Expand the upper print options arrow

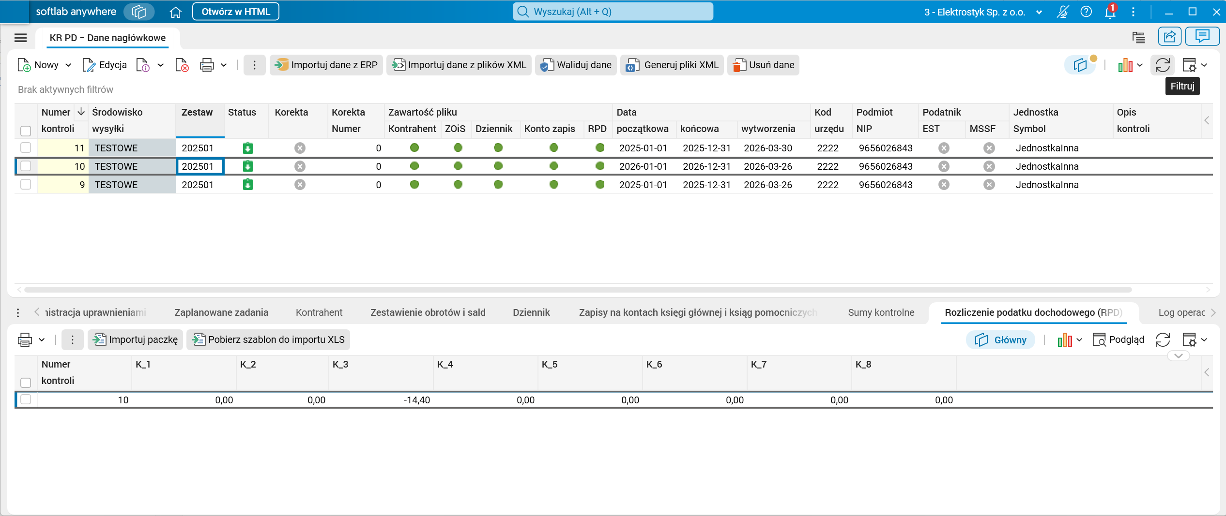(x=224, y=65)
